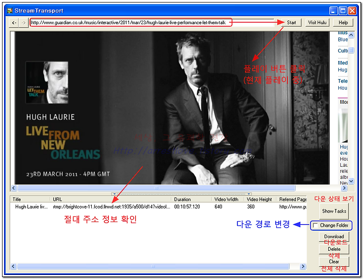Sort by the URL column header

tap(110, 199)
